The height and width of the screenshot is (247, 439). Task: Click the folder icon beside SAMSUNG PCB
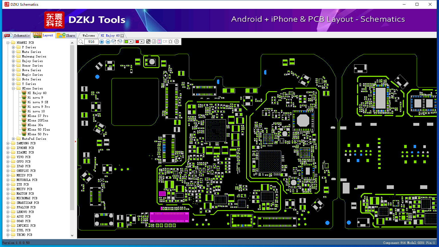point(13,143)
